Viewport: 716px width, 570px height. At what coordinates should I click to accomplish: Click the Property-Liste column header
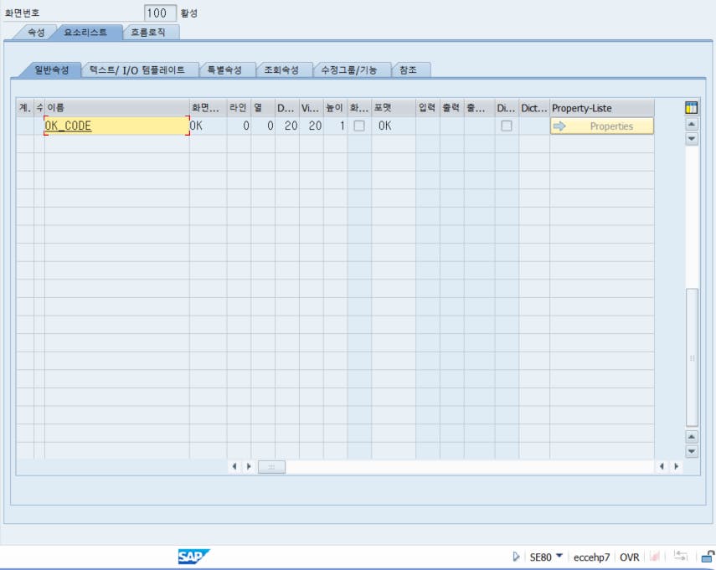click(x=602, y=108)
